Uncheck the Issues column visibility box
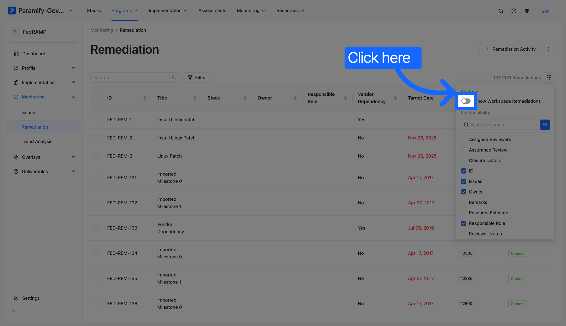Viewport: 566px width, 326px height. tap(464, 181)
